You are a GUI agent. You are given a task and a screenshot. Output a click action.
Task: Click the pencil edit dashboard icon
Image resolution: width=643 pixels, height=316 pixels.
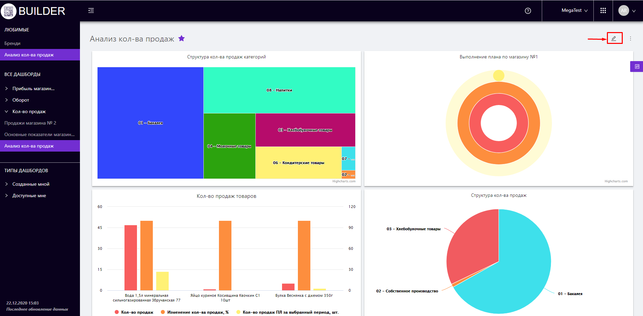tap(614, 38)
